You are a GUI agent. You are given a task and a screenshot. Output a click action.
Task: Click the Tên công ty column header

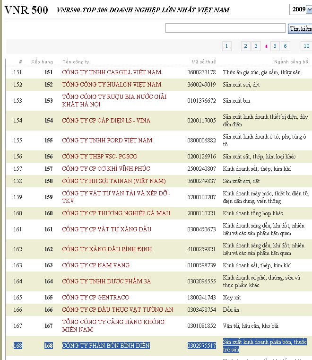(76, 62)
